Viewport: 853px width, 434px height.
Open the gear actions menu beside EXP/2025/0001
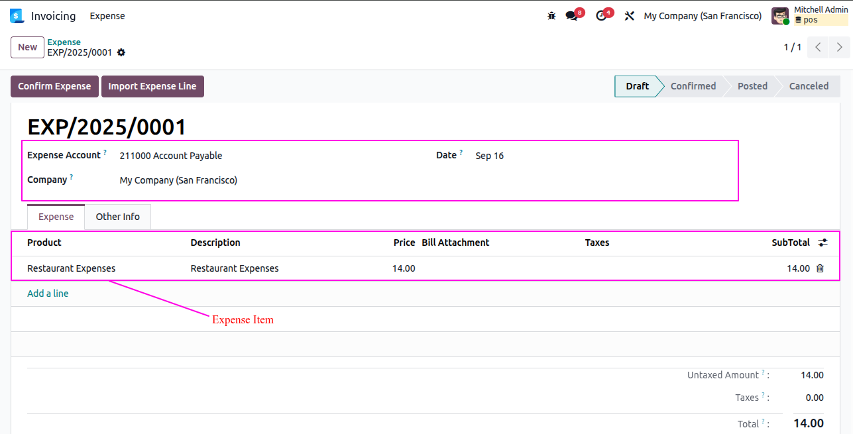(x=121, y=52)
